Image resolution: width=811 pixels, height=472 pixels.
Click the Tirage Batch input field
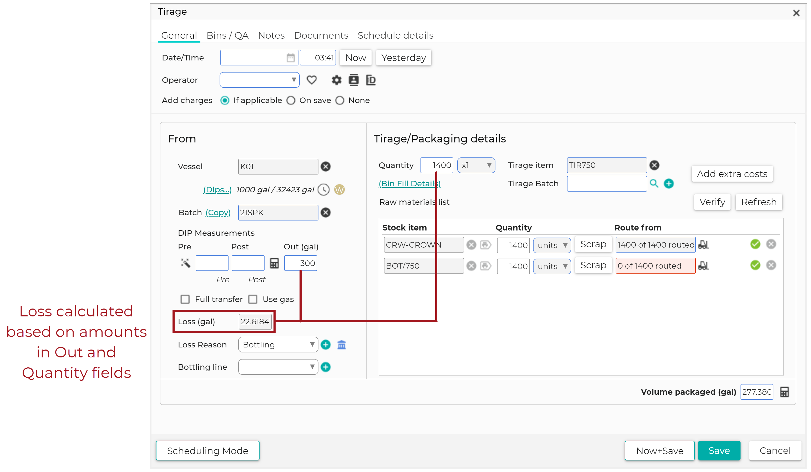point(607,184)
